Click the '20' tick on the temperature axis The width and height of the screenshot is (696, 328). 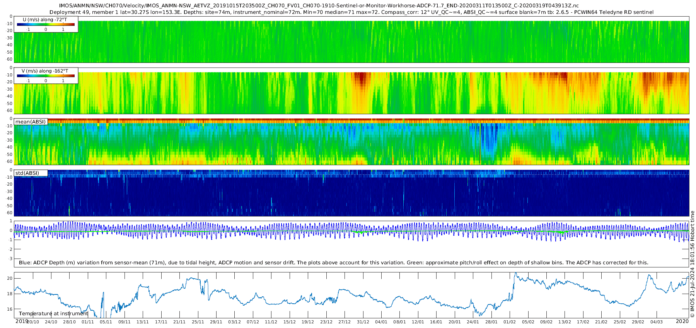10,279
